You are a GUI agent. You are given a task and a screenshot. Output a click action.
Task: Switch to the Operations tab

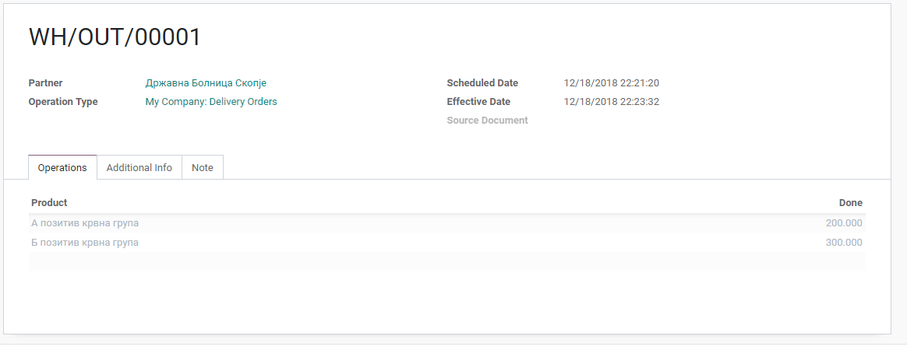62,167
